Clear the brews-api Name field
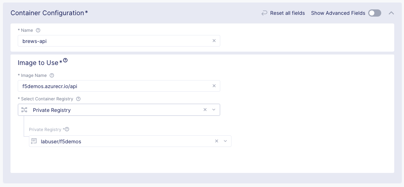Image resolution: width=404 pixels, height=187 pixels. pyautogui.click(x=214, y=41)
